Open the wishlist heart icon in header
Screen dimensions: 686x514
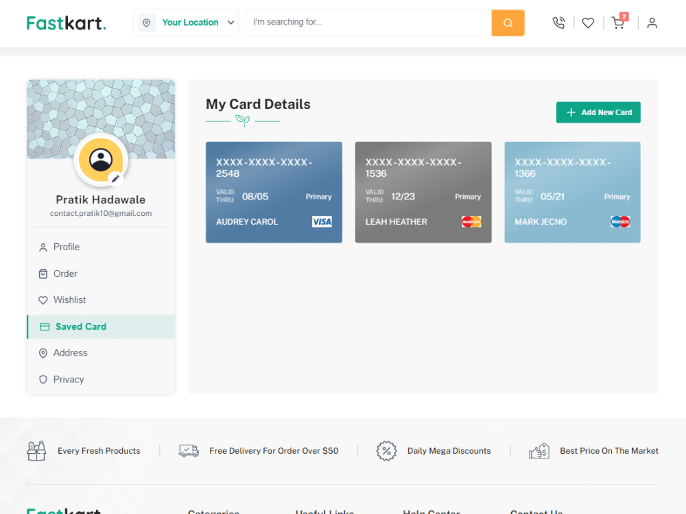[x=588, y=23]
